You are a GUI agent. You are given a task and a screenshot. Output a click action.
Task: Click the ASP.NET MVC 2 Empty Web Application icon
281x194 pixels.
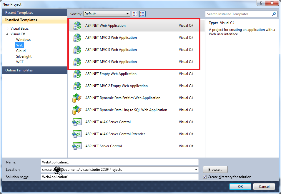point(77,86)
